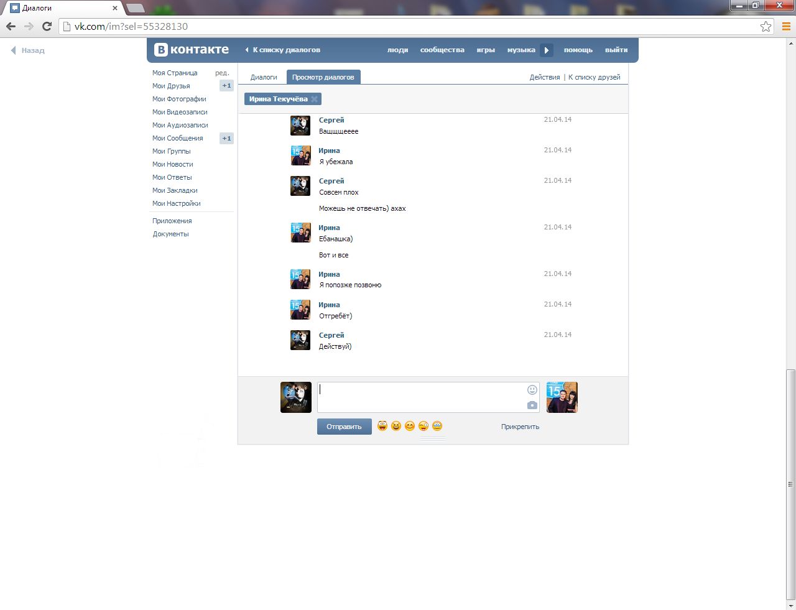Open люди in the top navigation
The width and height of the screenshot is (796, 610).
[x=397, y=50]
